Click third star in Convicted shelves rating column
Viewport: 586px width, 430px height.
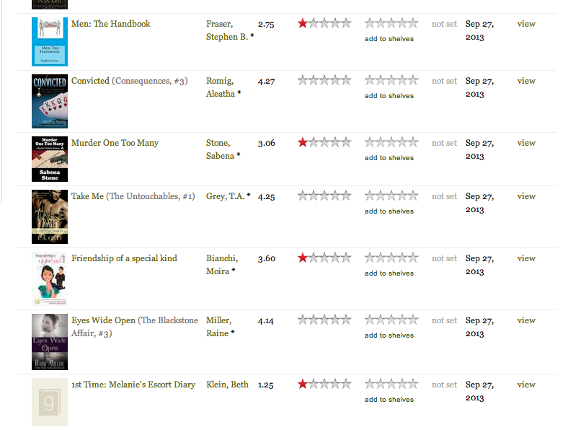391,80
